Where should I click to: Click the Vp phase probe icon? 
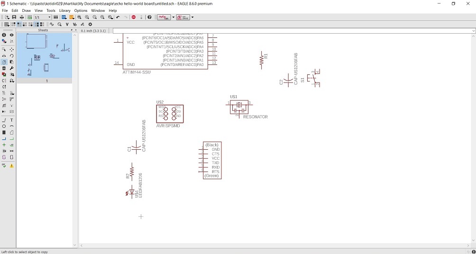point(75,24)
